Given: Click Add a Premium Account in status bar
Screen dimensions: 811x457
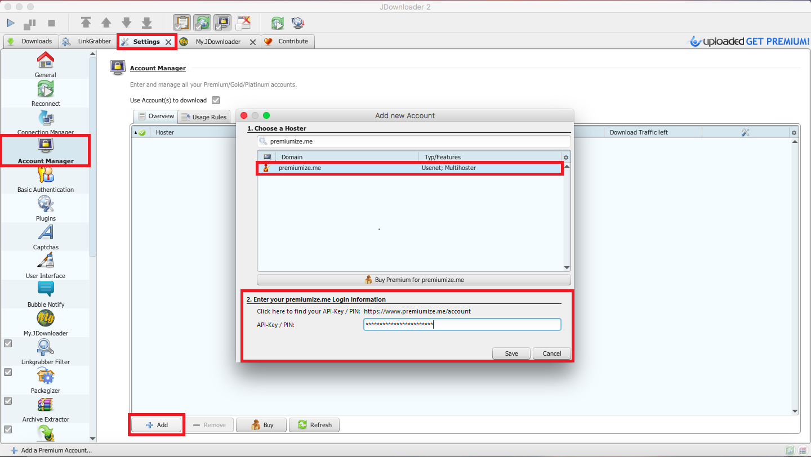Looking at the screenshot, I should point(51,450).
